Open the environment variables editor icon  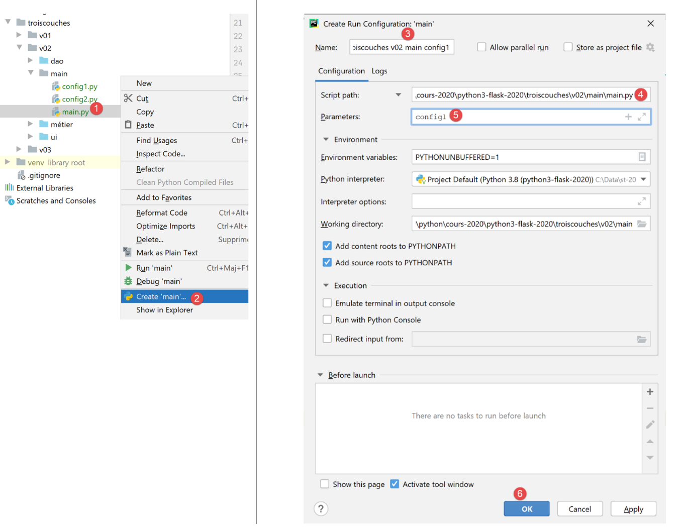click(x=642, y=157)
